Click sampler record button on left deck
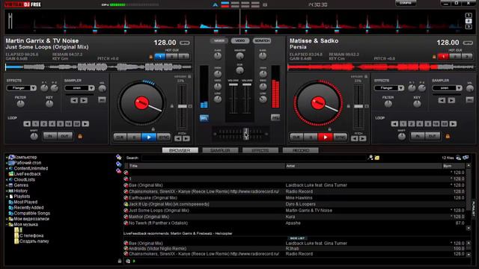The height and width of the screenshot is (269, 479). [x=102, y=99]
